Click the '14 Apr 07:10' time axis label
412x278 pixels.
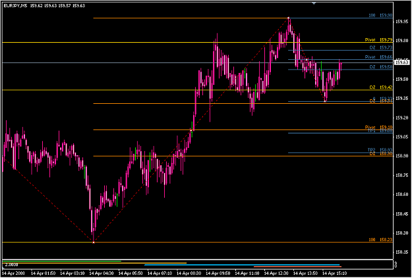click(160, 273)
